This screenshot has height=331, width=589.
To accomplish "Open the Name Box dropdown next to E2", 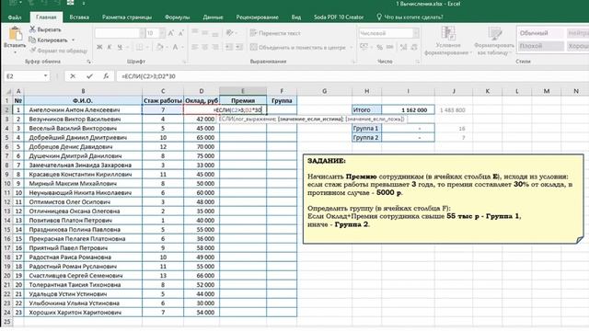I will tap(45, 76).
